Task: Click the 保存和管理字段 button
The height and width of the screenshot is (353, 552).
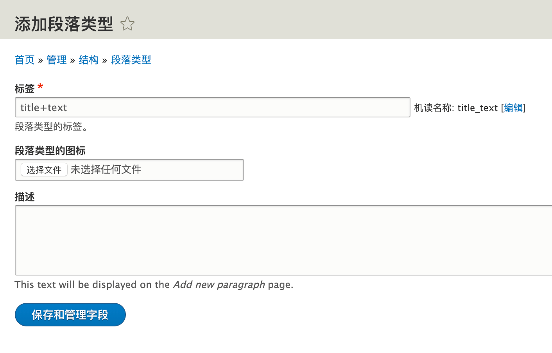Action: tap(70, 315)
